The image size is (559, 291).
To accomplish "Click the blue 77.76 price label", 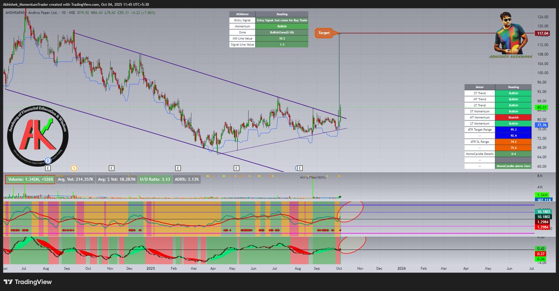I will pyautogui.click(x=542, y=125).
